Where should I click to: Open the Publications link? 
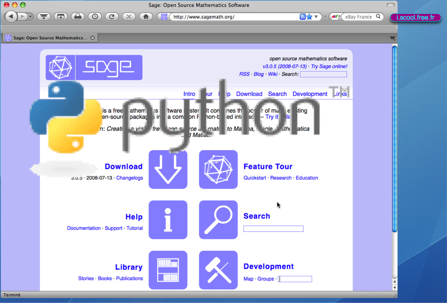[129, 279]
